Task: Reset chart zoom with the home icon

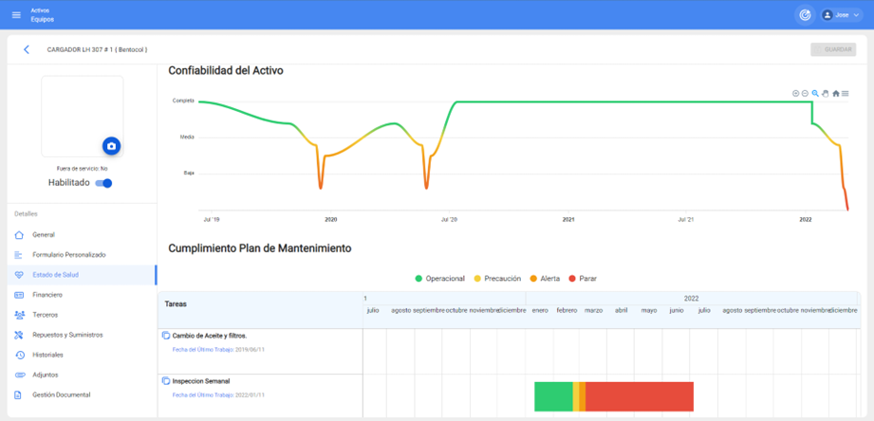Action: point(835,93)
